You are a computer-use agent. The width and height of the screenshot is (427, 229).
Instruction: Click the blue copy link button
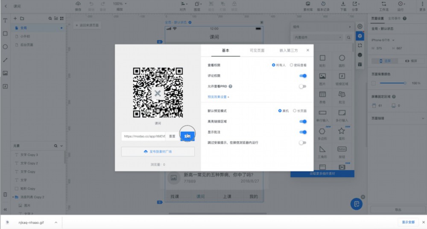point(187,136)
